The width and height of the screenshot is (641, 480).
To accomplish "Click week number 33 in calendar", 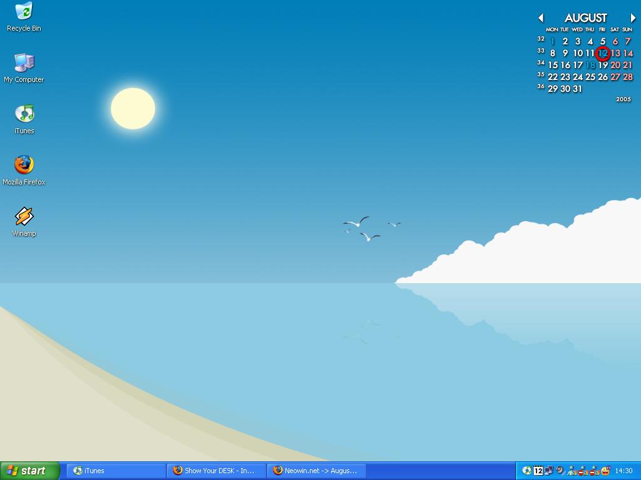I will (x=541, y=51).
